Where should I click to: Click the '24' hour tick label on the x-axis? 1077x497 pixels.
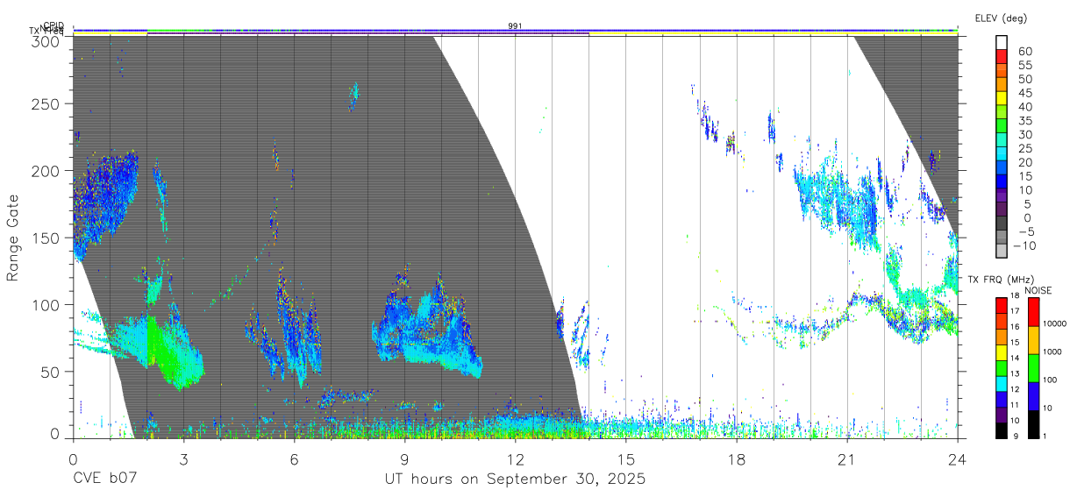[957, 459]
